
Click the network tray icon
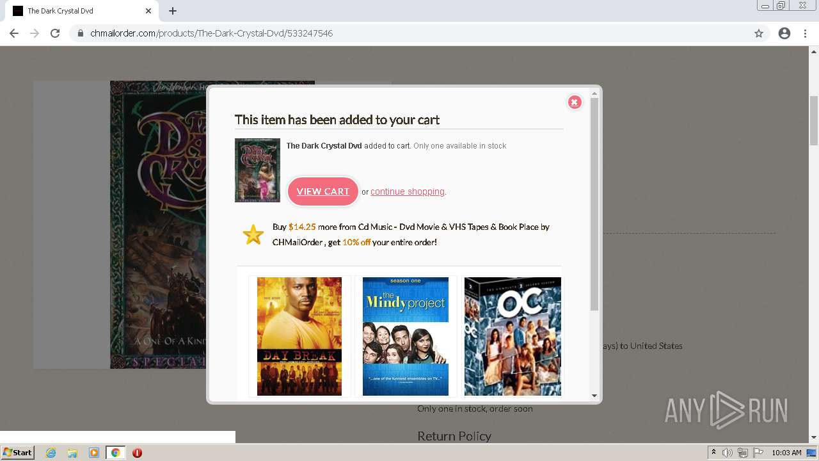[743, 453]
